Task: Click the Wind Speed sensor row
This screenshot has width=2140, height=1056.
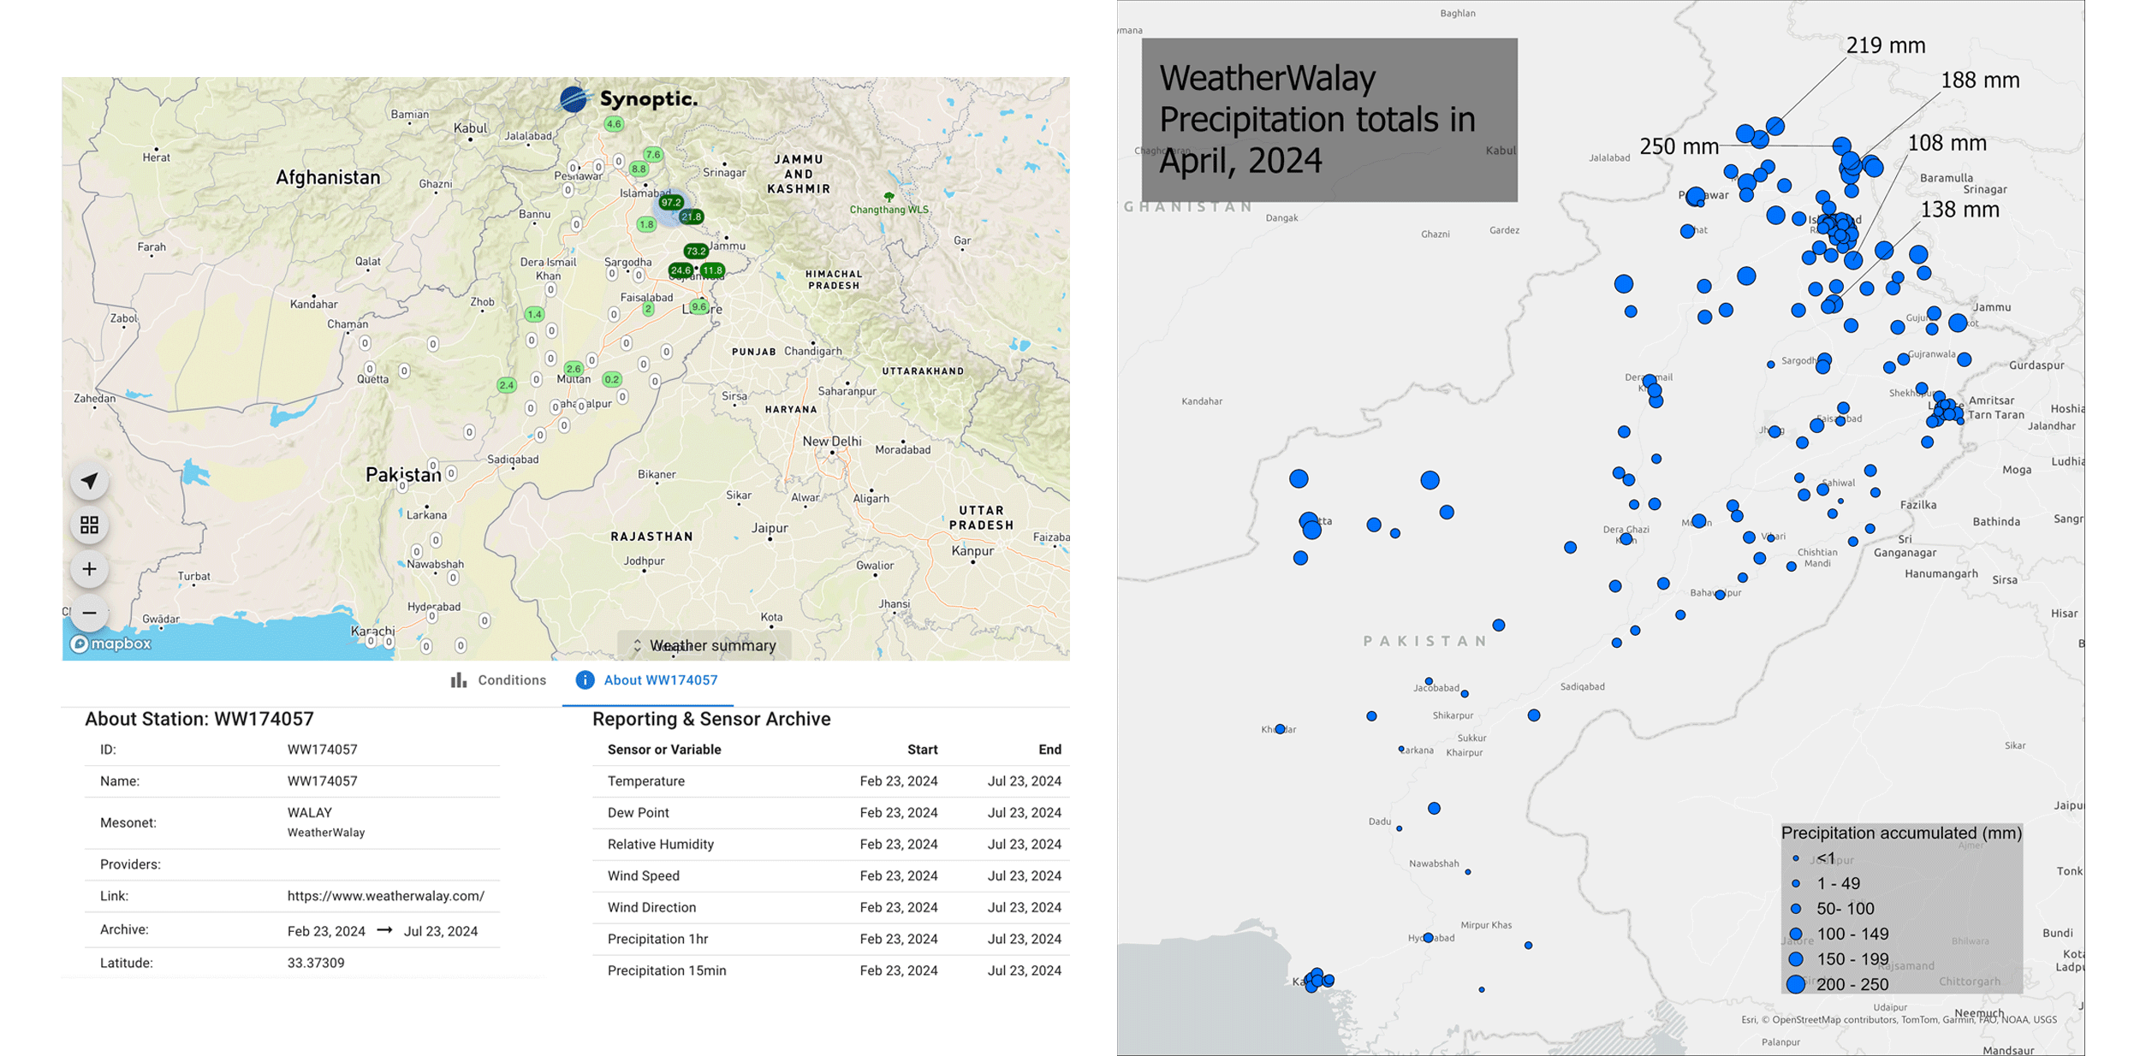Action: [830, 876]
